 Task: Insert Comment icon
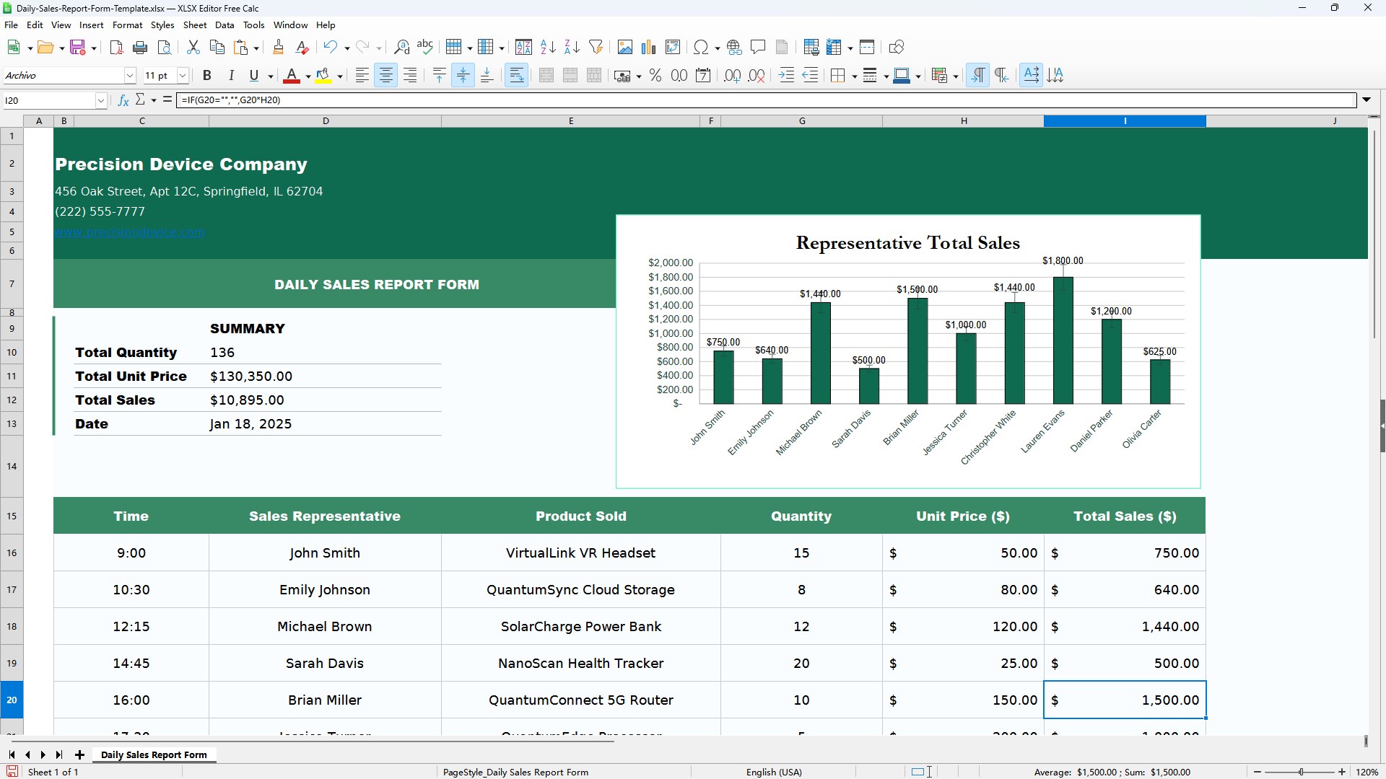758,48
